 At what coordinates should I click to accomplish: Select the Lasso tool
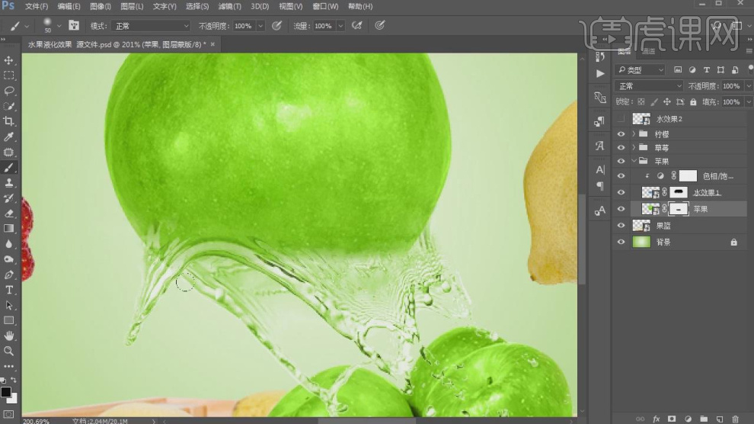click(x=9, y=91)
